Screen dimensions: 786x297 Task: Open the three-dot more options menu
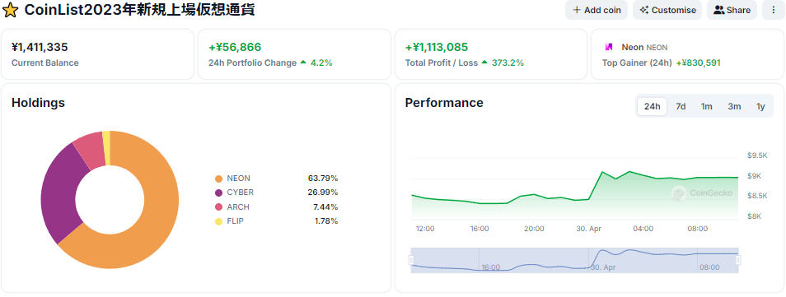(x=773, y=10)
